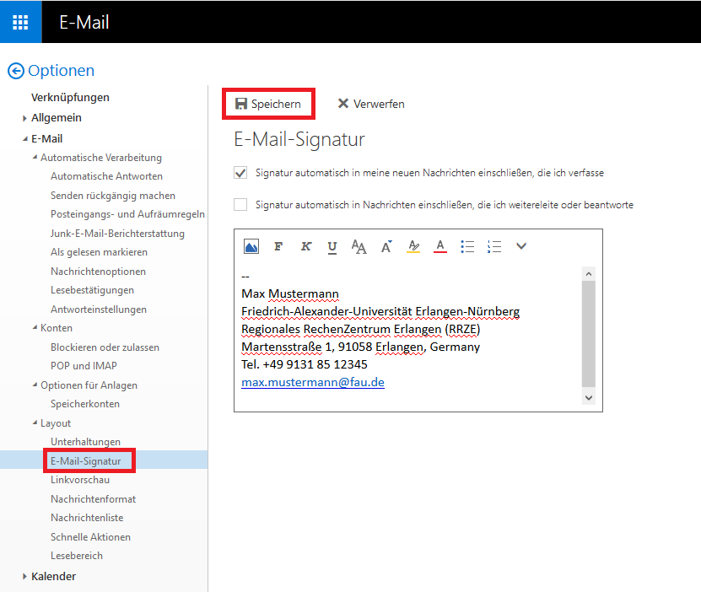The width and height of the screenshot is (701, 592).
Task: Toggle italic (K) formatting in signature editor
Action: point(305,246)
